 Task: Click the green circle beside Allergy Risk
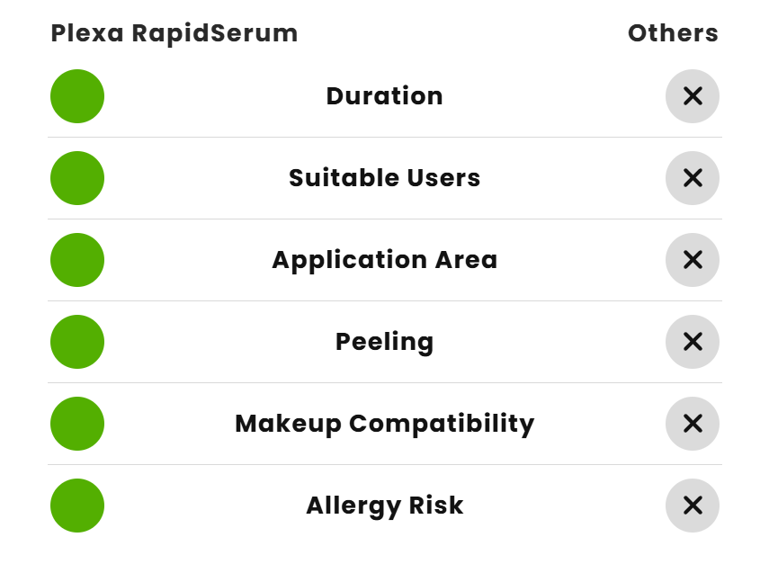77,506
